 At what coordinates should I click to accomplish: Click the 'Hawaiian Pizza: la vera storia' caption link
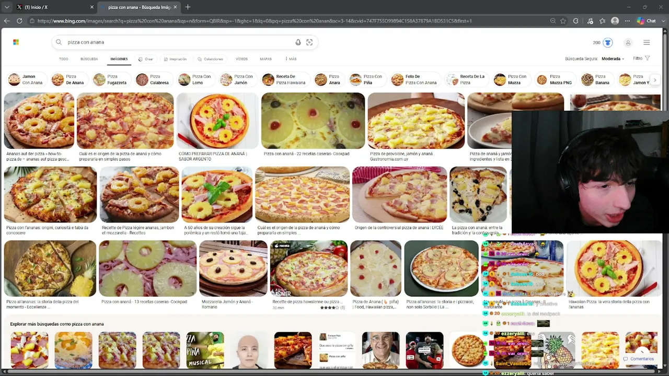click(609, 304)
